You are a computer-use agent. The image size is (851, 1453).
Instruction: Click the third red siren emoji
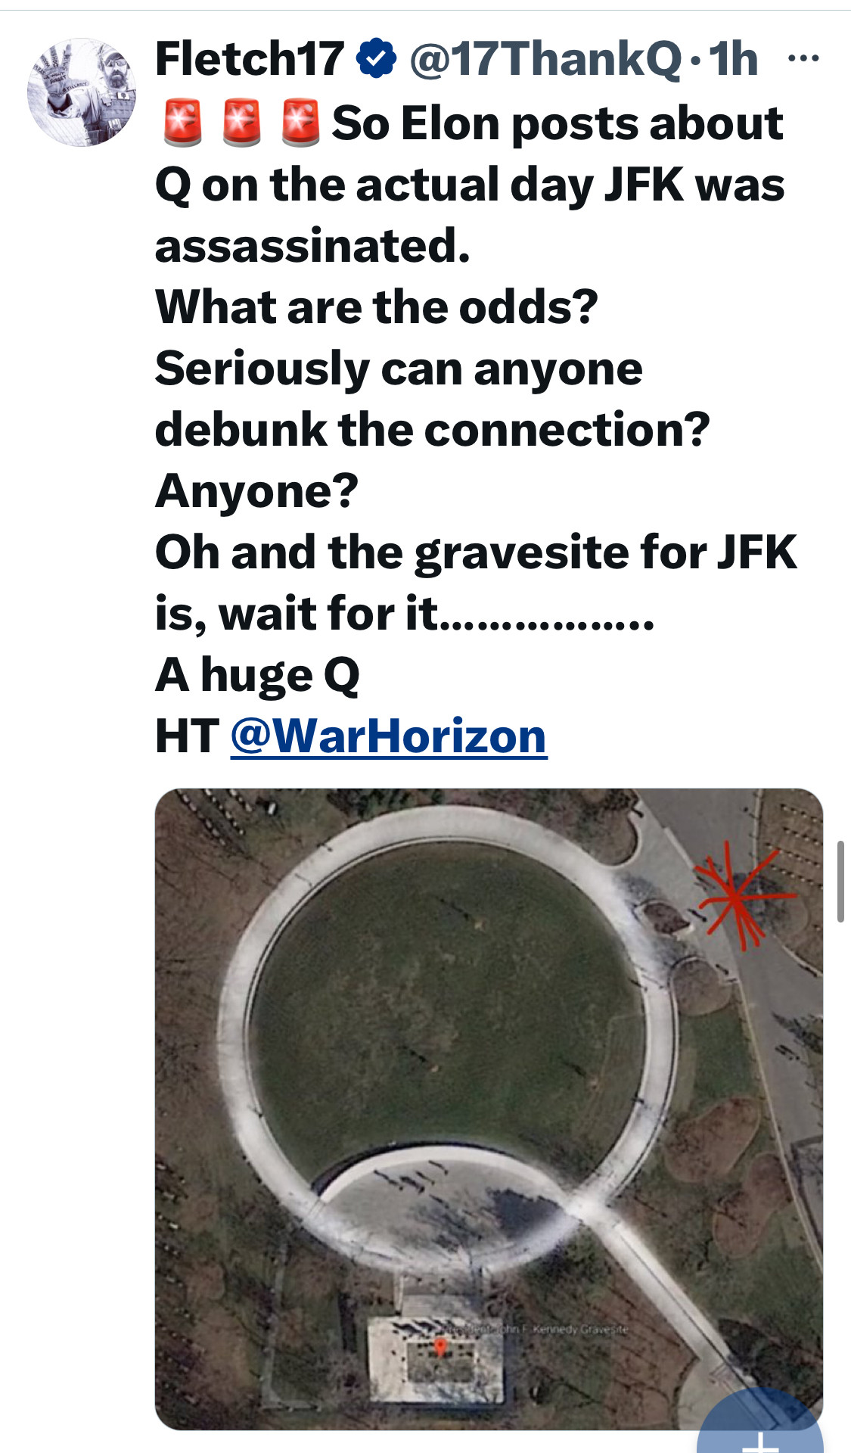pos(300,123)
